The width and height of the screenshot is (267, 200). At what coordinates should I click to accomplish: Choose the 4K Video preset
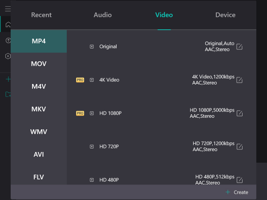tap(109, 80)
